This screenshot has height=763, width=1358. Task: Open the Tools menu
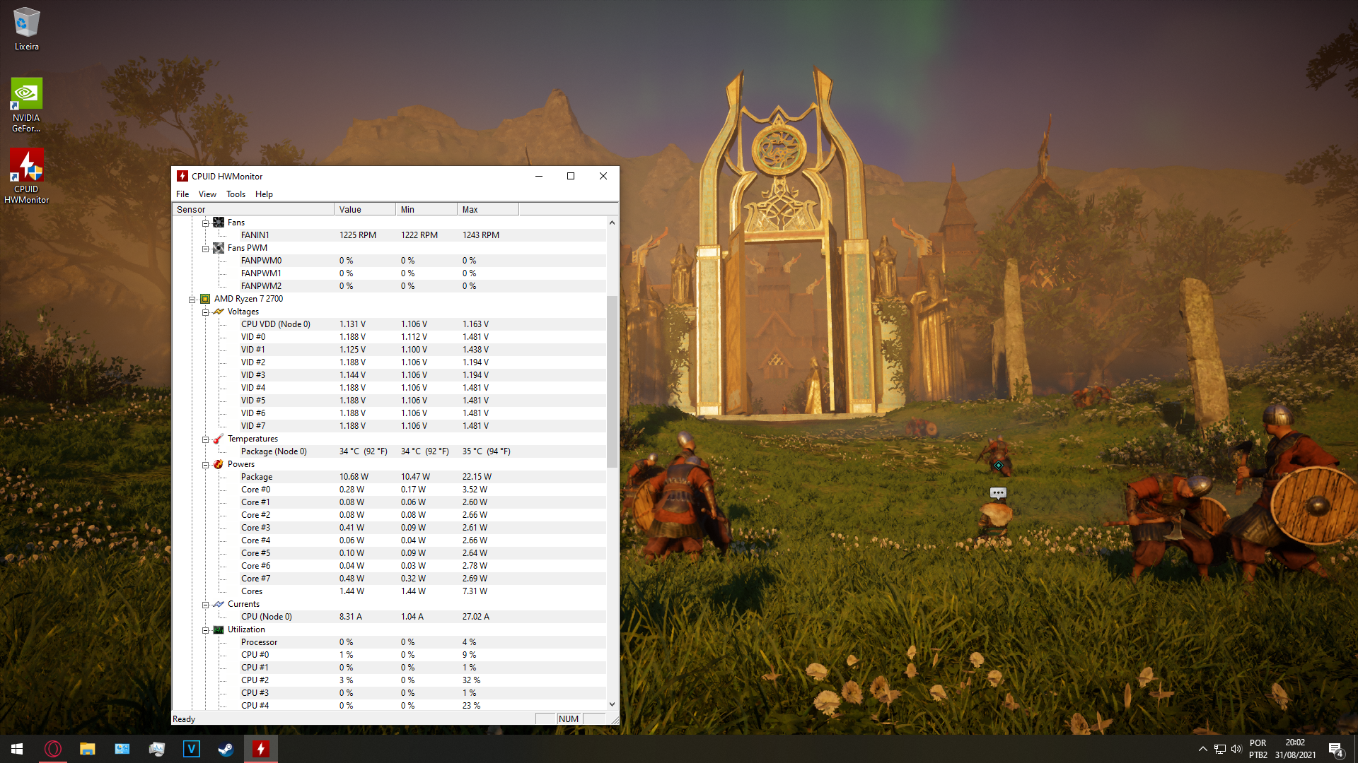pos(236,194)
